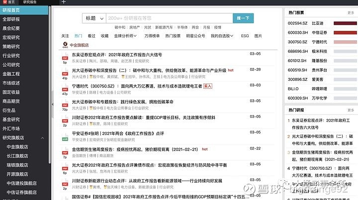Image resolution: width=358 pixels, height=200 pixels.
Task: Open the 标题 search type dropdown
Action: [x=94, y=18]
